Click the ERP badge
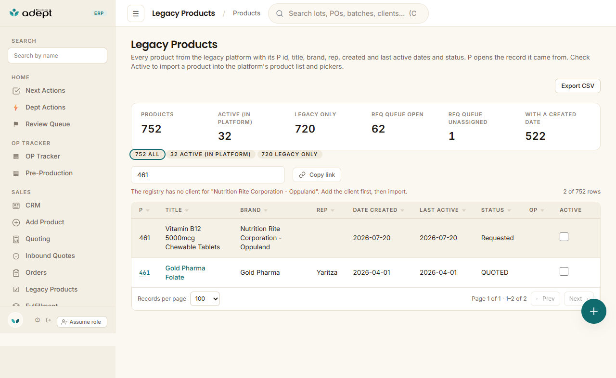The height and width of the screenshot is (378, 616). tap(99, 13)
